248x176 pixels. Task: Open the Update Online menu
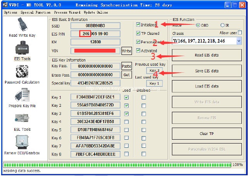pyautogui.click(x=96, y=12)
